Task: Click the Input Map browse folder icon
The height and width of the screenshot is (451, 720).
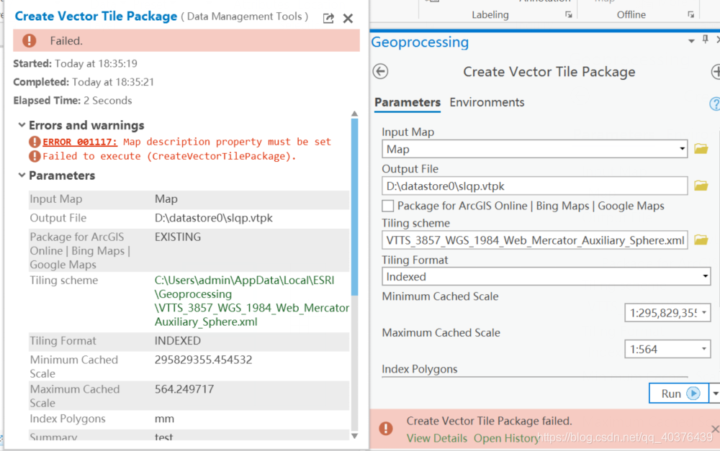Action: tap(701, 149)
